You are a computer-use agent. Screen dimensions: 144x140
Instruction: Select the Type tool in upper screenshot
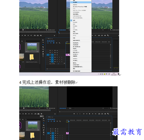43,56
